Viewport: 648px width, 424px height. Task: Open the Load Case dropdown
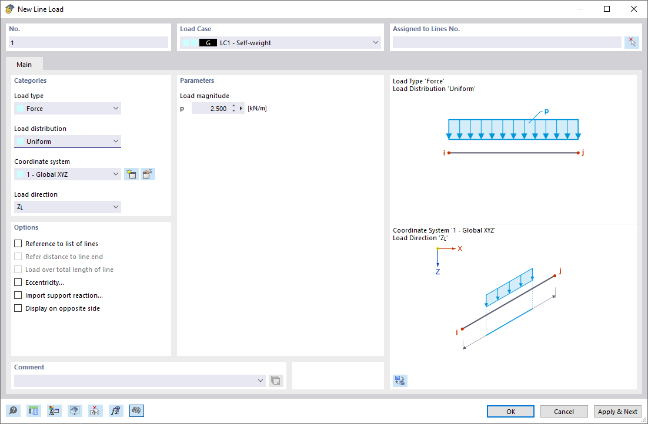click(x=280, y=42)
